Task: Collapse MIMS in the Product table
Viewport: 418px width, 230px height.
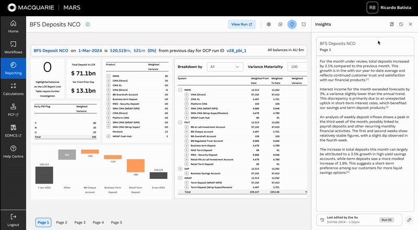Action: click(x=109, y=76)
